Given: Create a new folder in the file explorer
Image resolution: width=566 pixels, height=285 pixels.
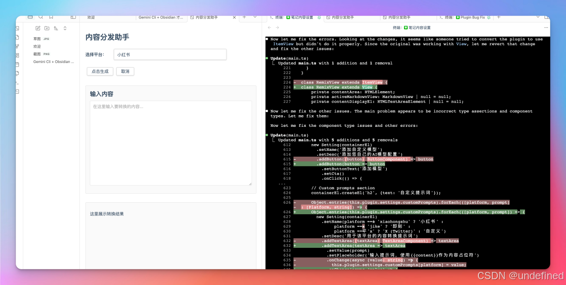Looking at the screenshot, I should point(47,28).
